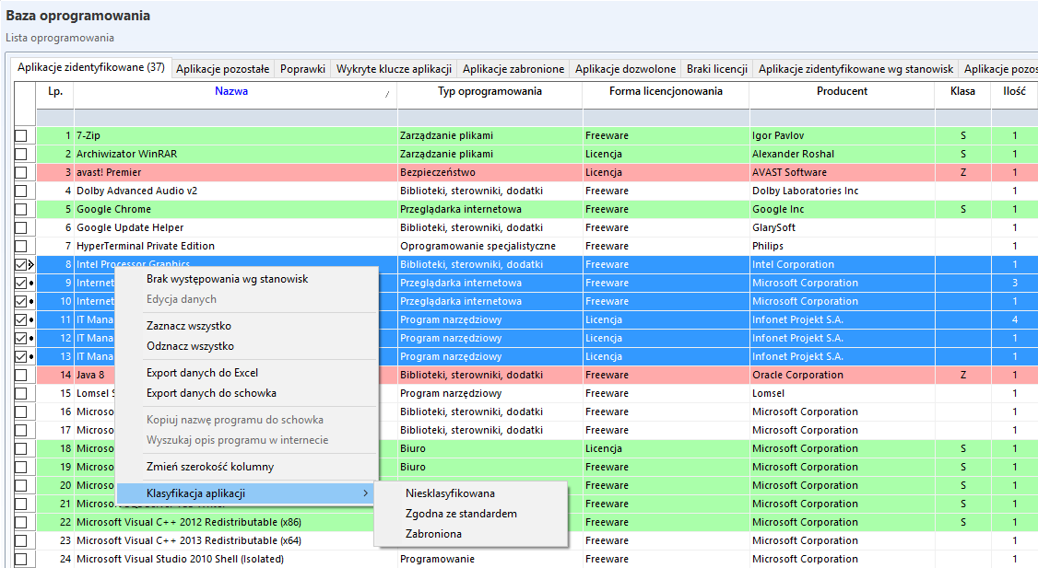Open the Aplikacje dozwolone tab
The image size is (1038, 568).
pyautogui.click(x=626, y=69)
